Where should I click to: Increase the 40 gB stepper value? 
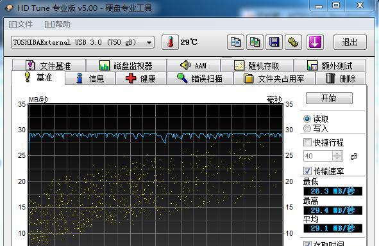pos(337,153)
